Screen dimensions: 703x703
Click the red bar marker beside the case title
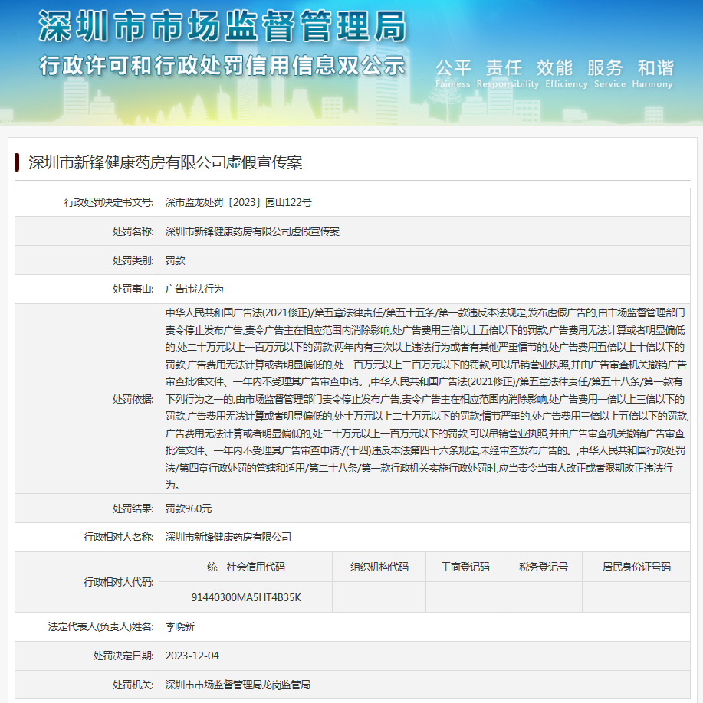click(x=16, y=162)
